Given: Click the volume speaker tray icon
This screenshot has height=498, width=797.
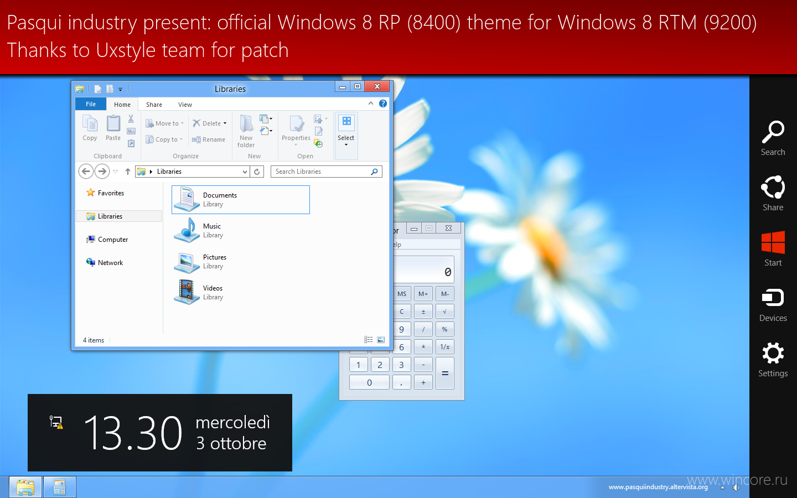Looking at the screenshot, I should [737, 487].
